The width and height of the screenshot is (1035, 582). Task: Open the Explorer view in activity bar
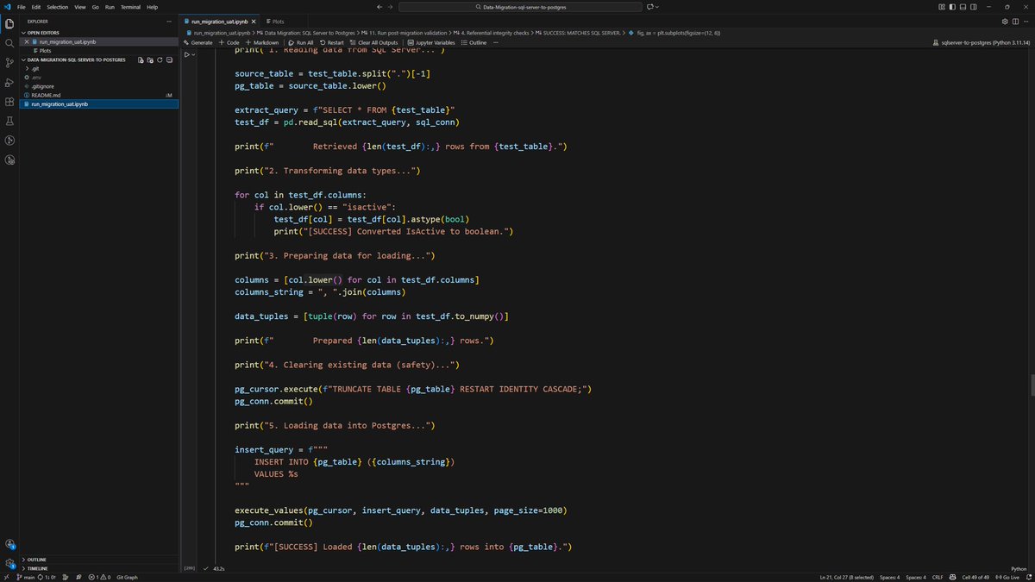[9, 23]
